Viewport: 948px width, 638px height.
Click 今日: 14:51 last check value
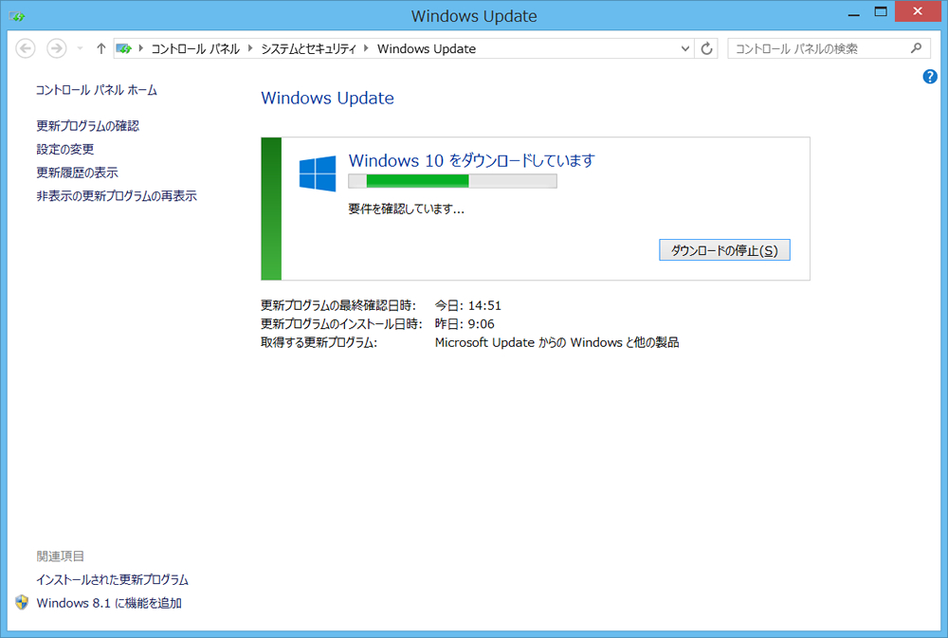[468, 305]
